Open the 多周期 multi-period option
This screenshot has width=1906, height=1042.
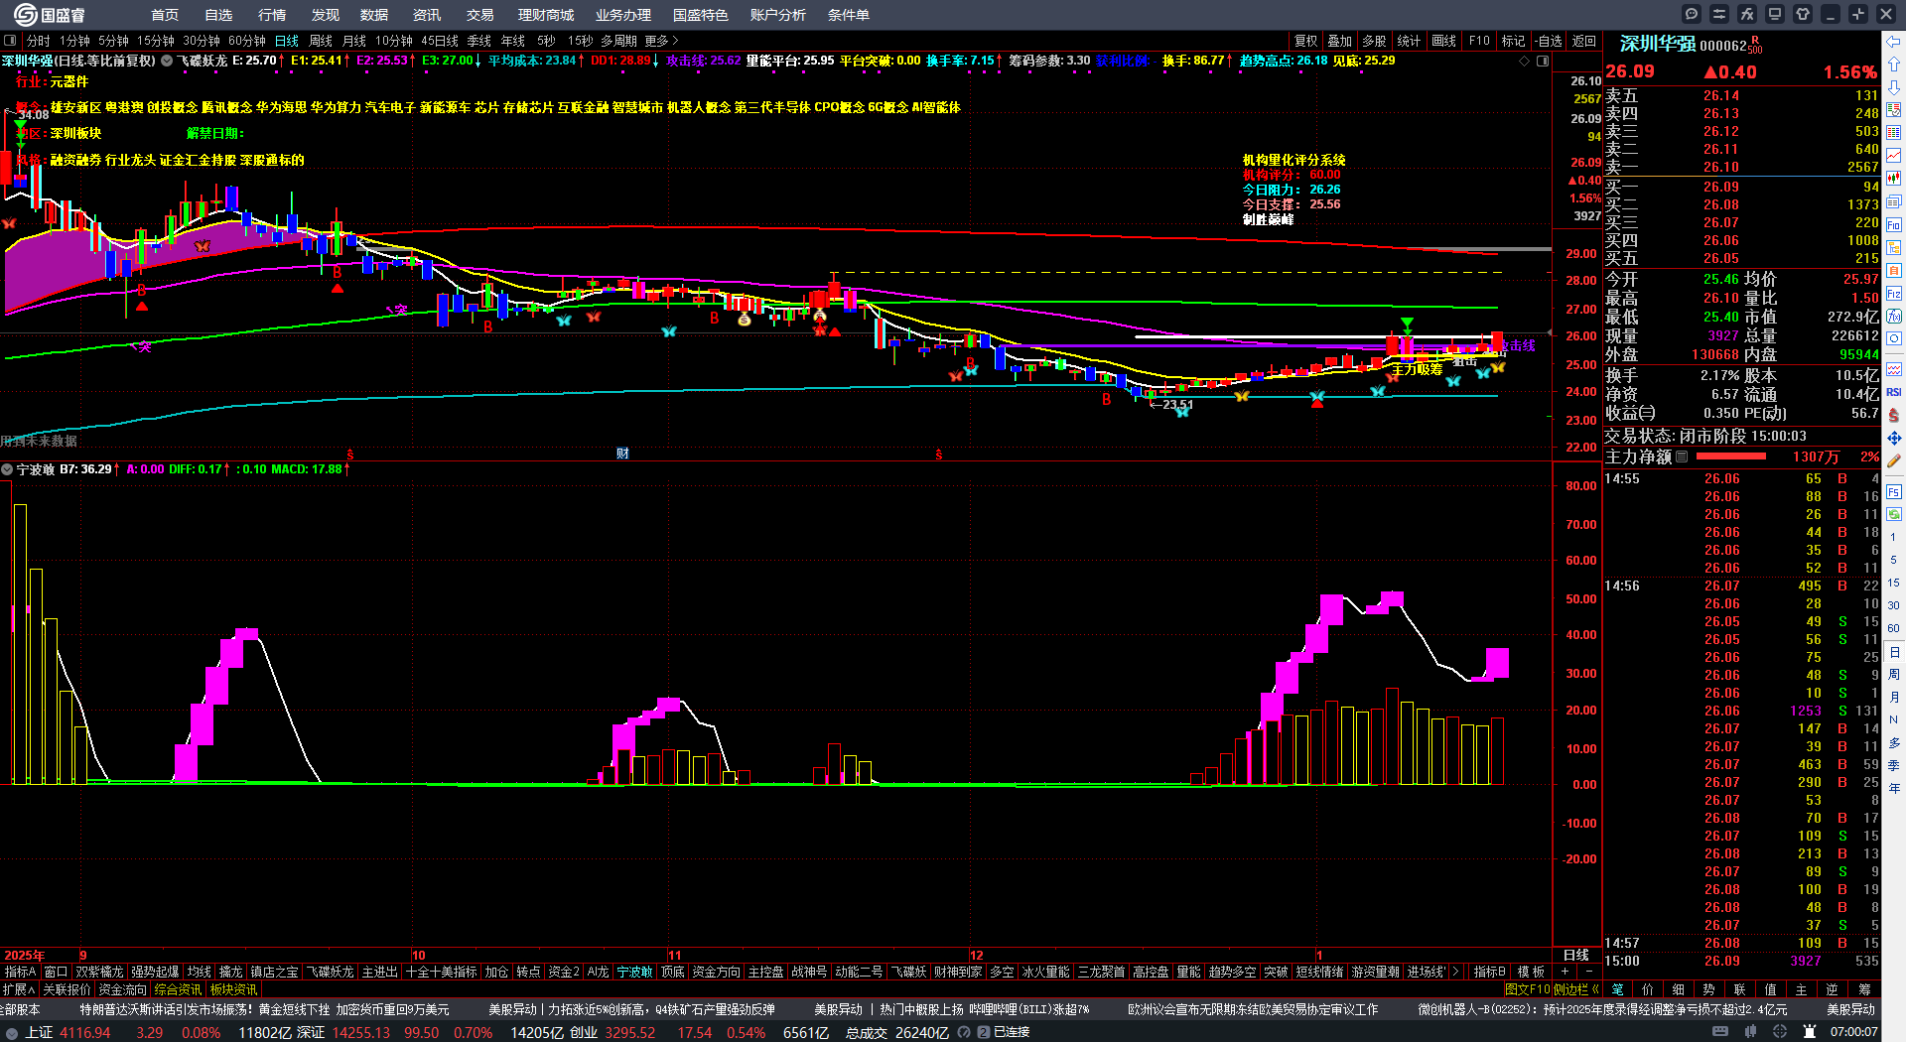[x=618, y=41]
